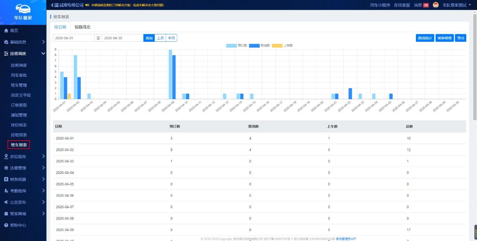Click the 定位监控 location pin icon
Image resolution: width=477 pixels, height=241 pixels.
coord(6,156)
